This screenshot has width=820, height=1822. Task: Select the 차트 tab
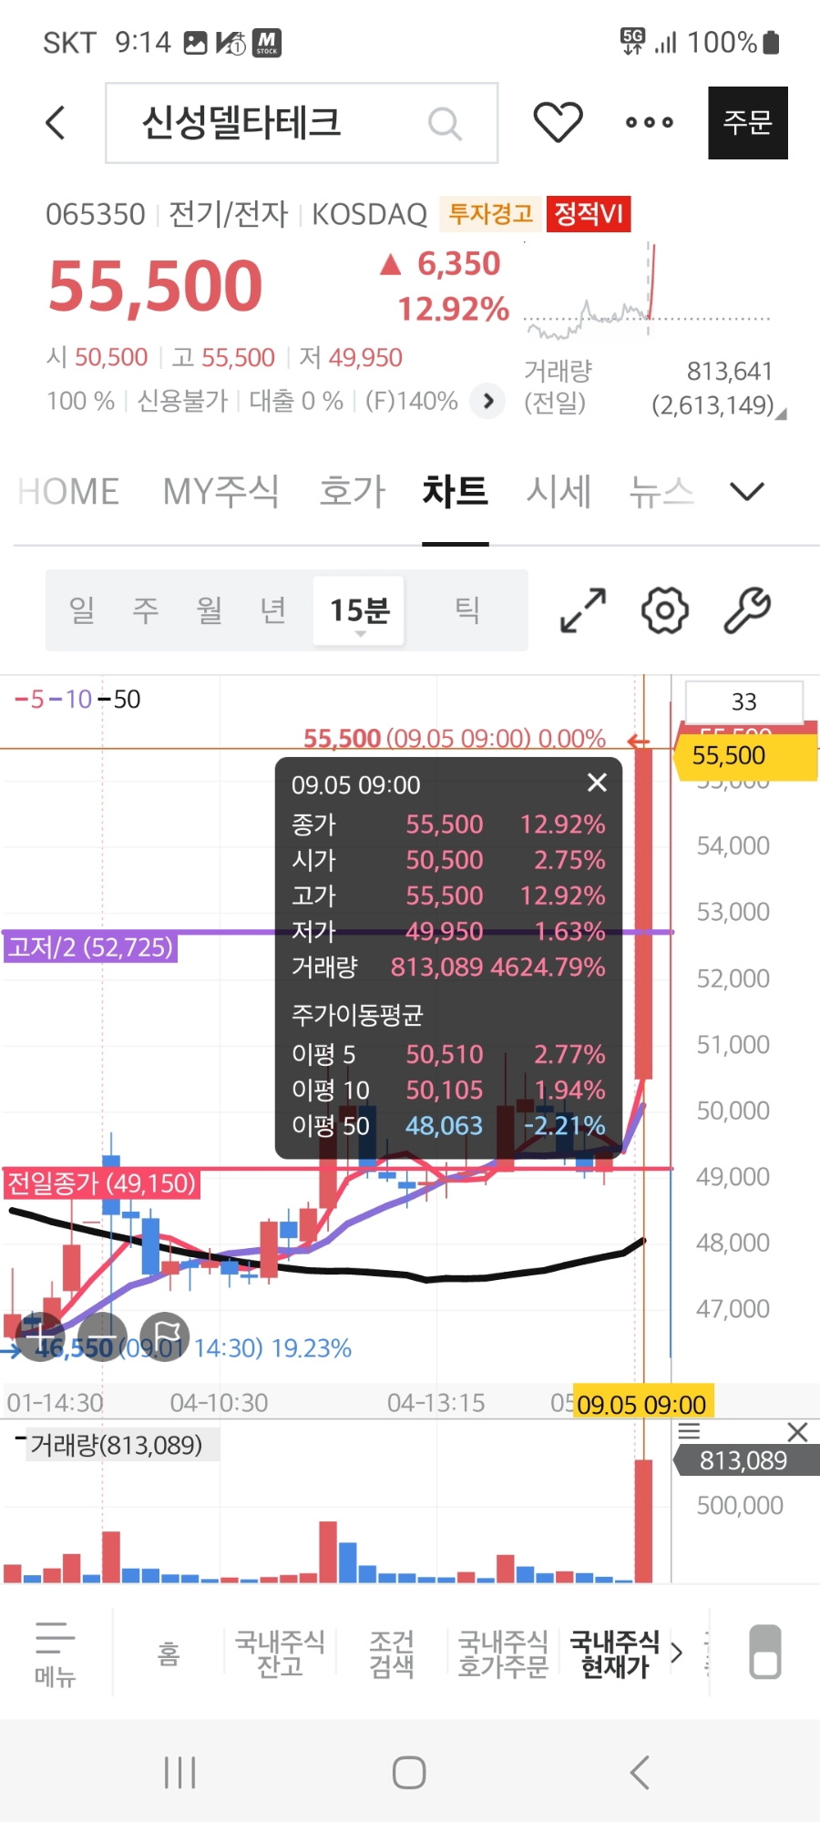456,492
